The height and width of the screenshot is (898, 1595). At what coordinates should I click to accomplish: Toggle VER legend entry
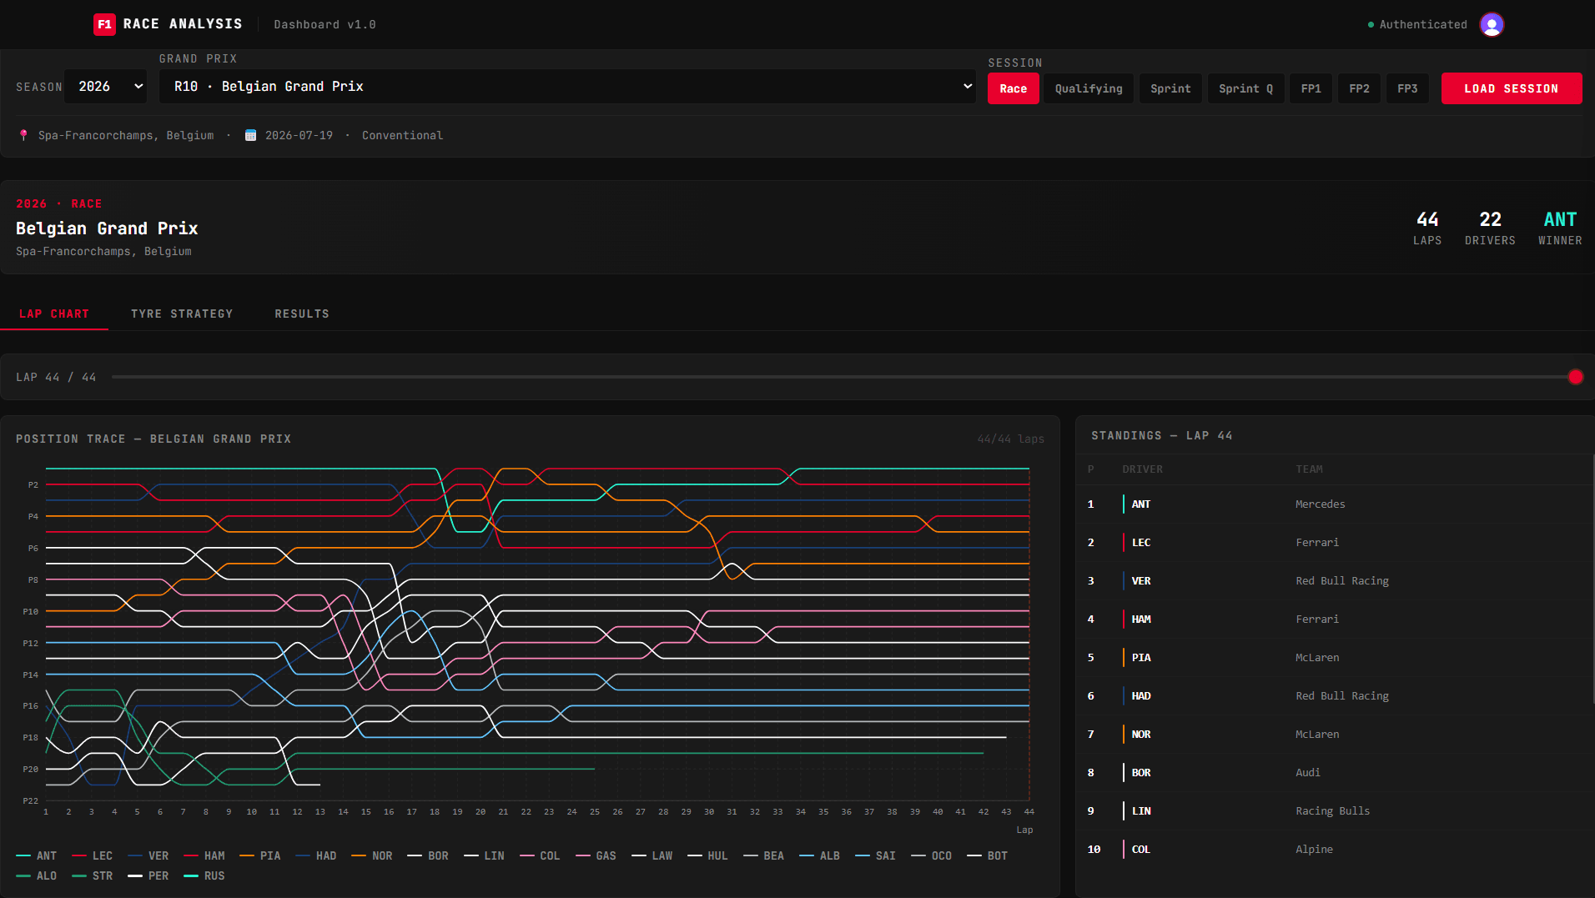(148, 855)
